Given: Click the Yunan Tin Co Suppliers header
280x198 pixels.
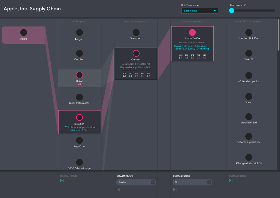Looking at the screenshot, I should (x=248, y=22).
